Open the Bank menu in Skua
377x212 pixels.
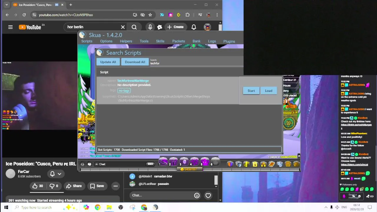click(196, 41)
